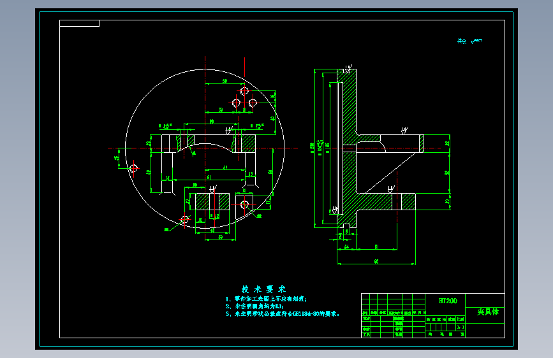553x358 pixels.
Task: Click roughness symbol on front view upper bracket
Action: click(x=229, y=131)
